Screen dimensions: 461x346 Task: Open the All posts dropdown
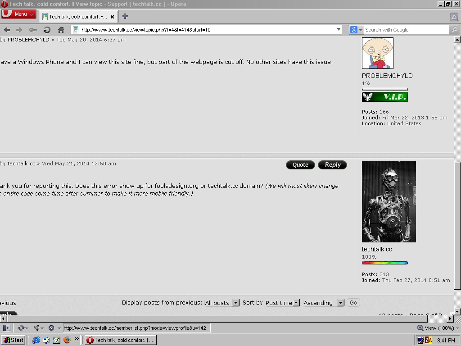pyautogui.click(x=222, y=303)
